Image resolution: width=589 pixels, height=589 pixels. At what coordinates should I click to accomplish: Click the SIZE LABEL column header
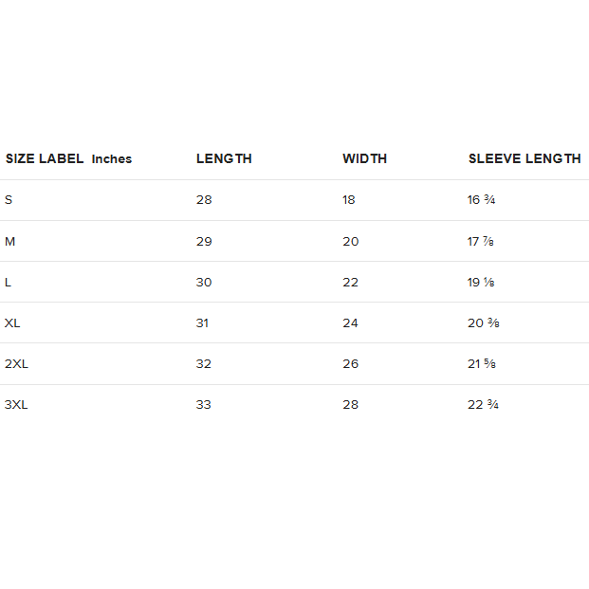(x=45, y=158)
